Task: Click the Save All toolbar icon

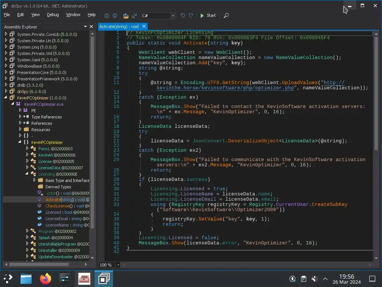Action: coord(134,16)
